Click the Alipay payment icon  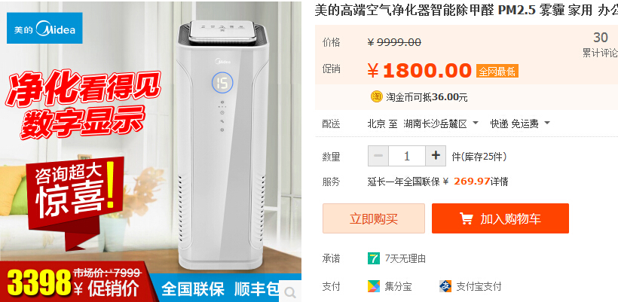(x=445, y=286)
